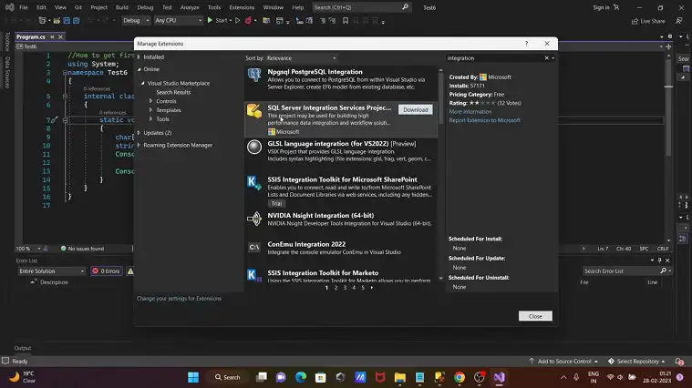Open File Explorer from the taskbar
Screen dimensions: 692x388
click(400, 377)
